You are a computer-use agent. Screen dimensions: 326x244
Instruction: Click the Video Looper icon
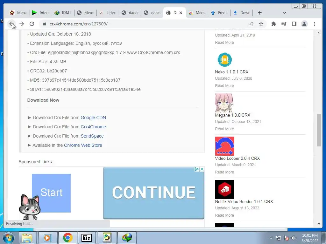point(224,146)
